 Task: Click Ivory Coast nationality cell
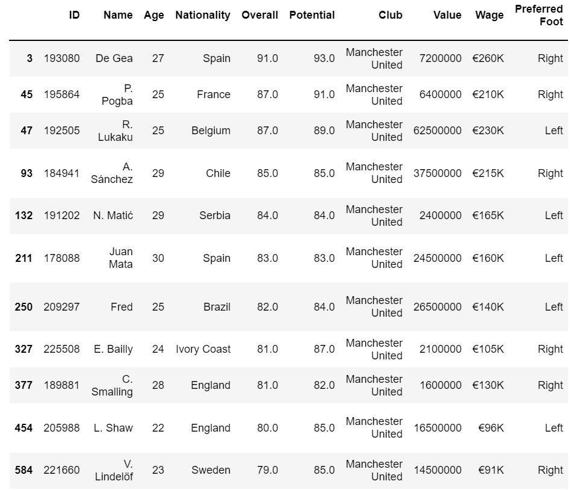[203, 349]
